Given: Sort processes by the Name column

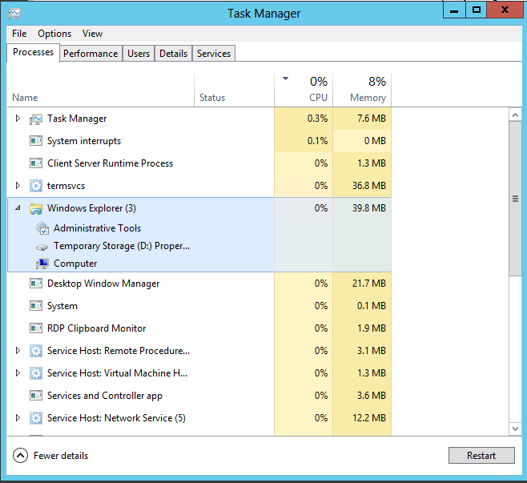Looking at the screenshot, I should point(100,91).
